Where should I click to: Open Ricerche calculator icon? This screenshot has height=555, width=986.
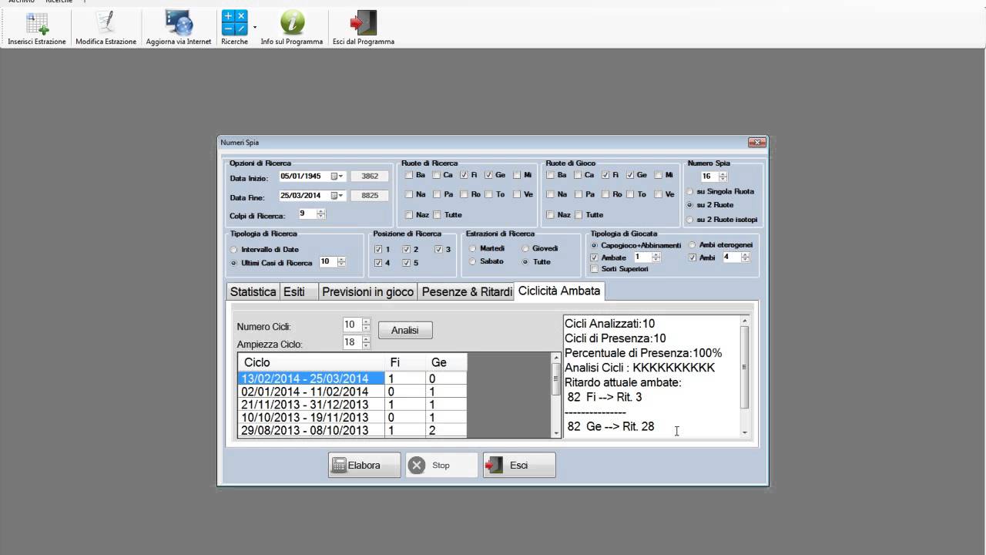(234, 29)
